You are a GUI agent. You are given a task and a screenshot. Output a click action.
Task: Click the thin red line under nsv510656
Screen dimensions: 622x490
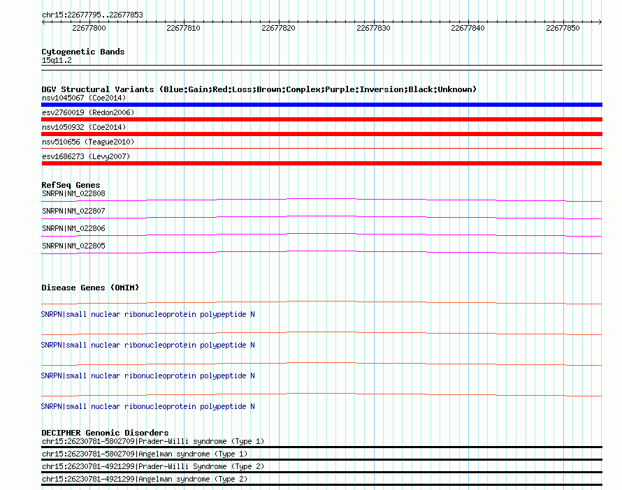321,149
